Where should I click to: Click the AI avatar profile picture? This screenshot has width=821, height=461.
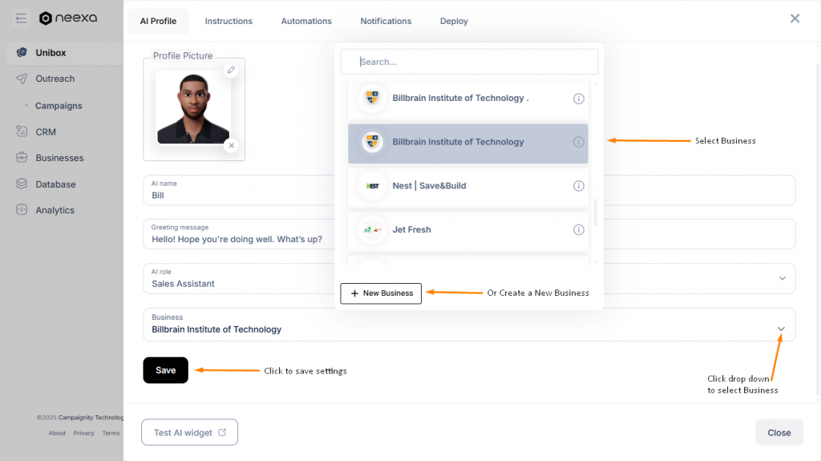point(193,107)
